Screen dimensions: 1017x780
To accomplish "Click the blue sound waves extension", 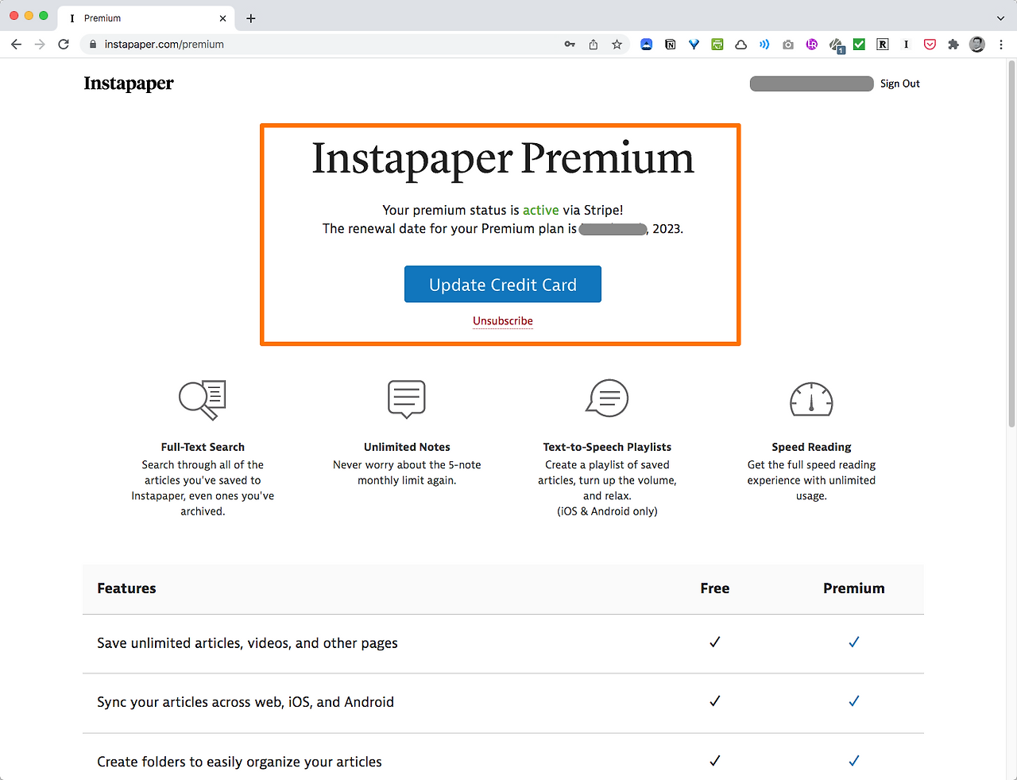I will [764, 45].
